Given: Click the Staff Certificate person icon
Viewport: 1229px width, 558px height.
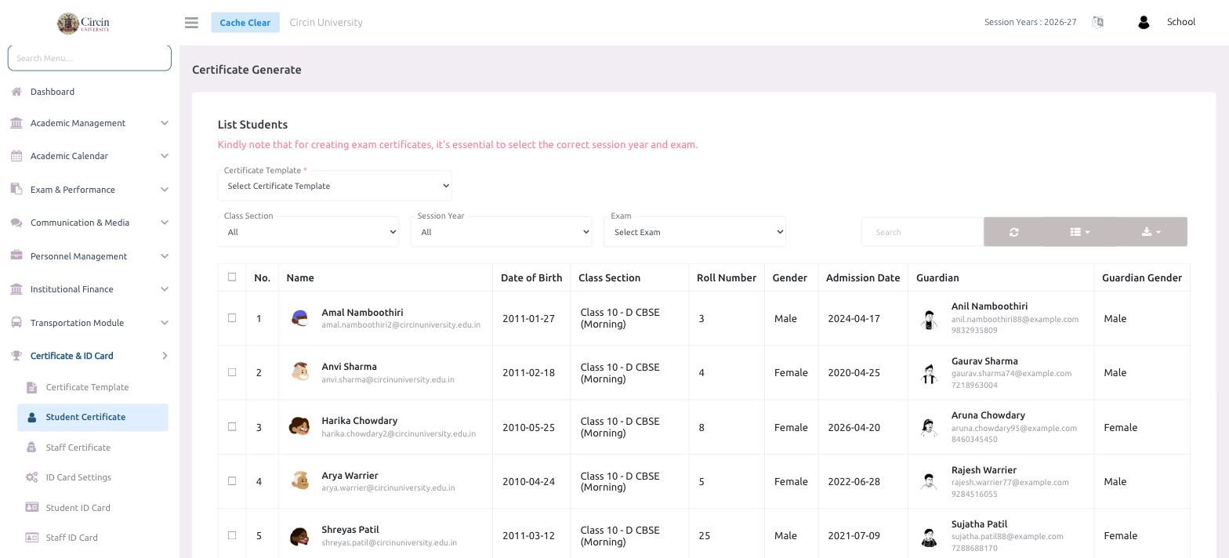Looking at the screenshot, I should (31, 447).
